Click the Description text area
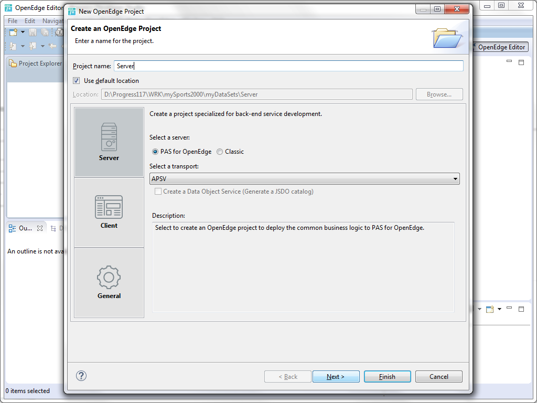 click(304, 267)
